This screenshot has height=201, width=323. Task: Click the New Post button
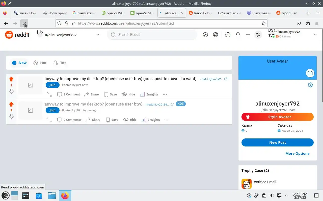pyautogui.click(x=278, y=142)
